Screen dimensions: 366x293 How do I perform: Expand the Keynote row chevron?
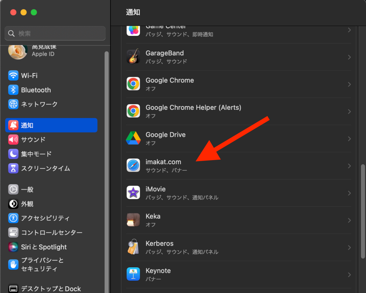click(349, 275)
